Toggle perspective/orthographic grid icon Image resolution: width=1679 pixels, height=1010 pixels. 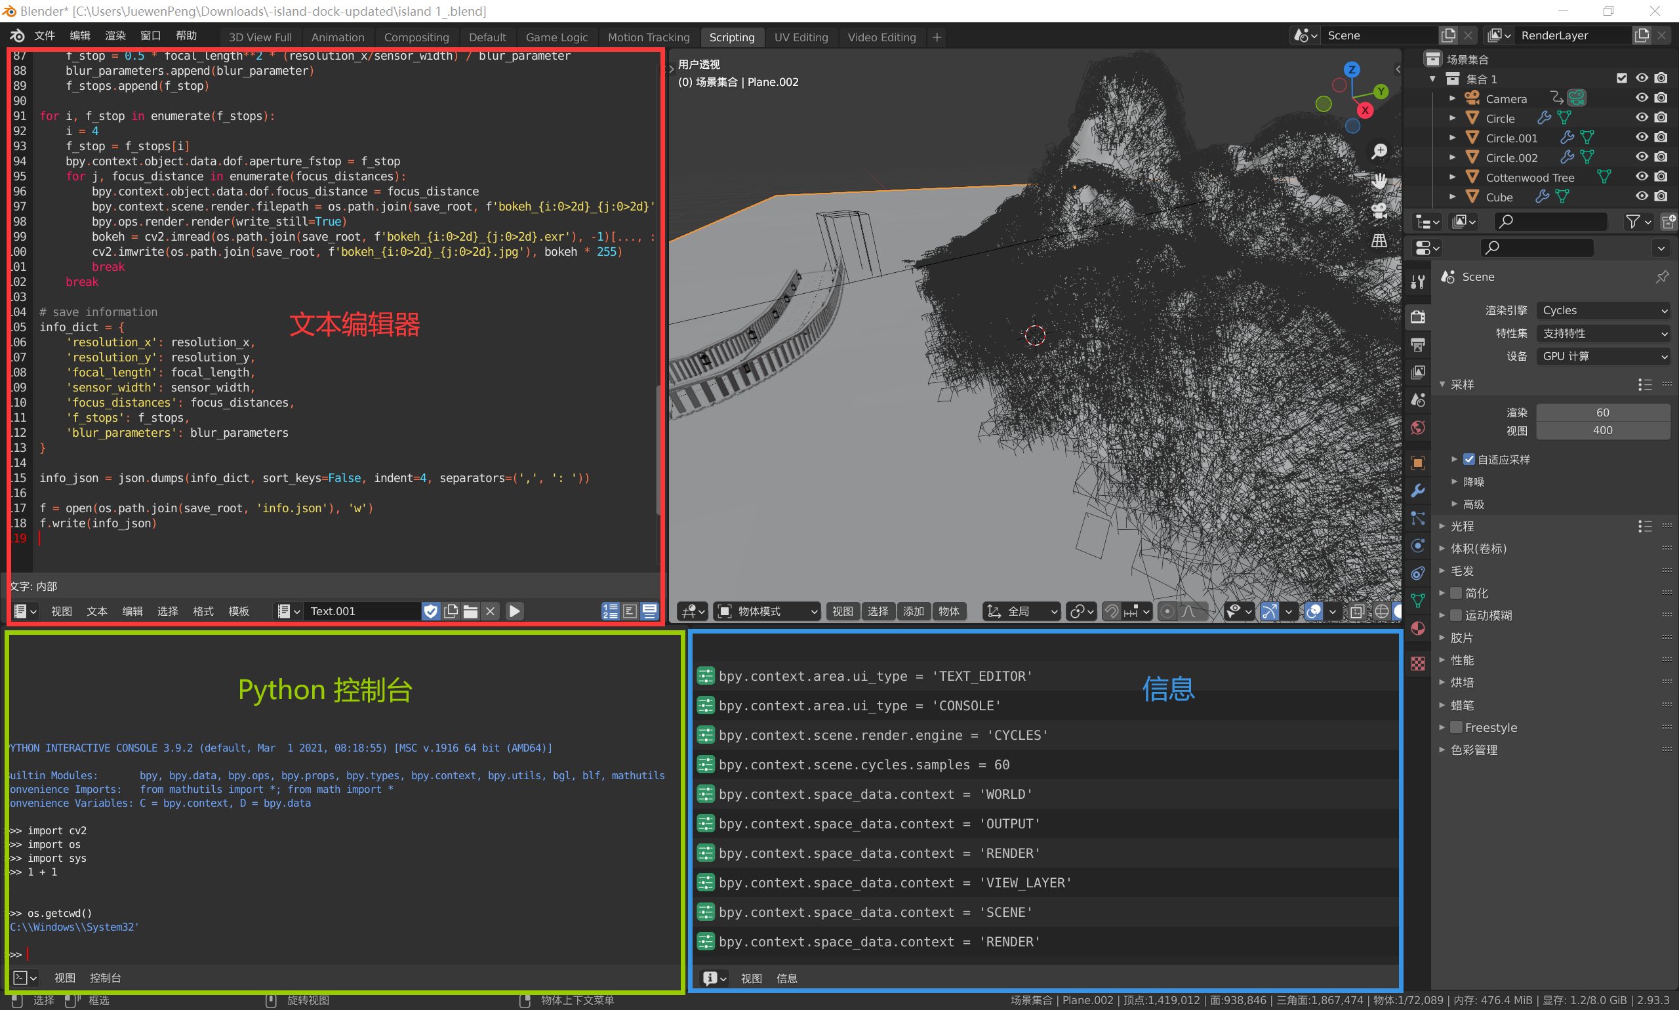pyautogui.click(x=1379, y=240)
